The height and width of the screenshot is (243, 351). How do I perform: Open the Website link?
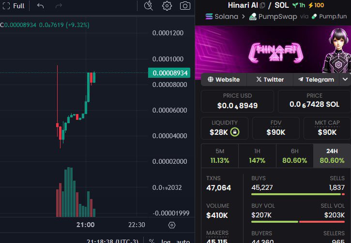(x=224, y=80)
